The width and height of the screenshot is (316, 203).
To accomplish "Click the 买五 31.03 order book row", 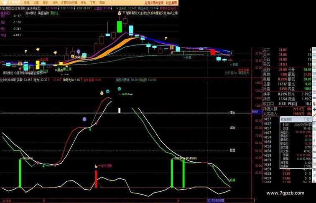I will tap(288, 64).
